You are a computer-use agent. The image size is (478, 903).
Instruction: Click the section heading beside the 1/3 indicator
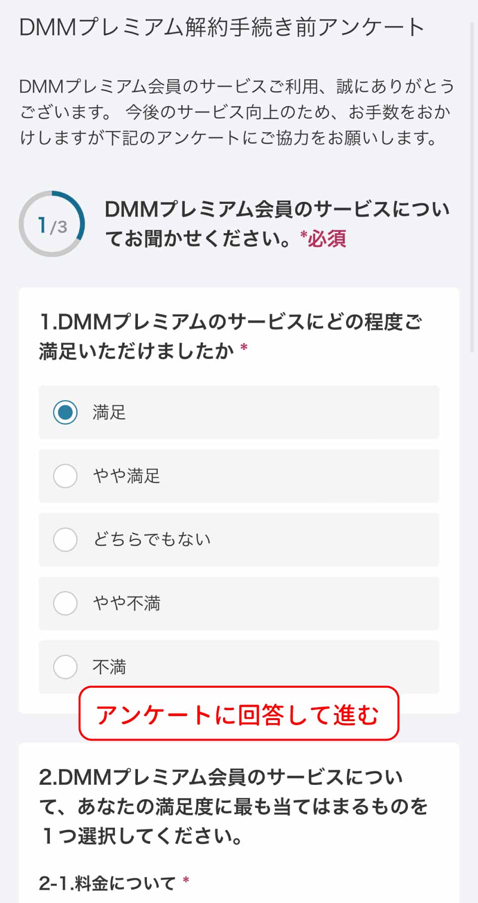pyautogui.click(x=276, y=223)
